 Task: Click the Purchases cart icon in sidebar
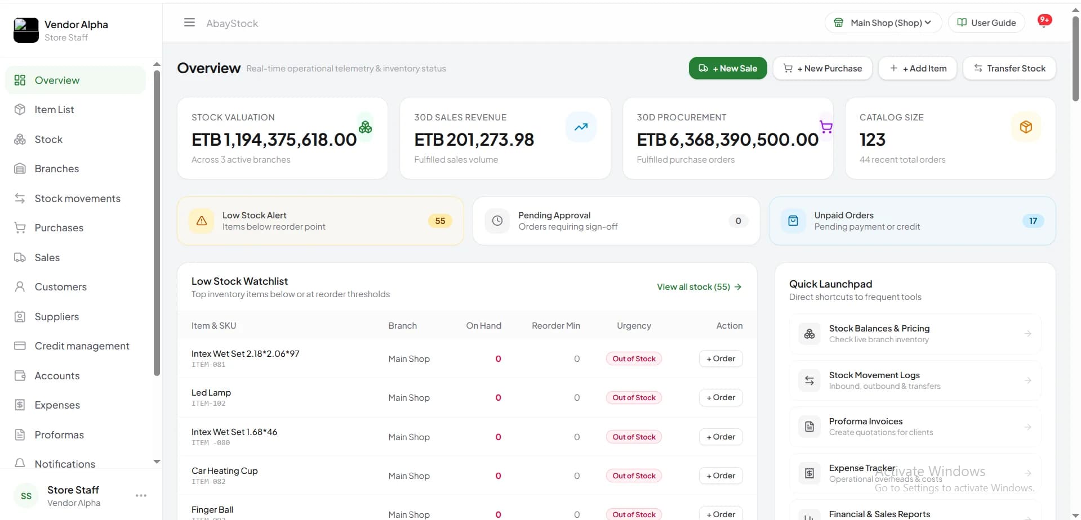20,227
